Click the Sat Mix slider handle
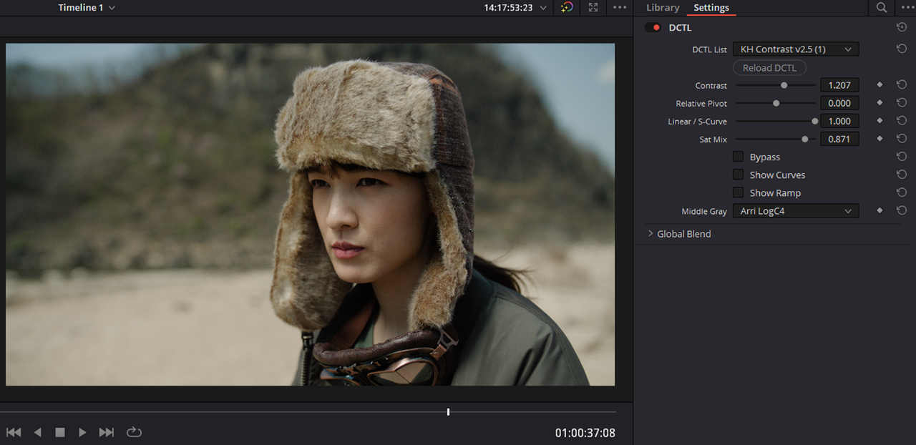The width and height of the screenshot is (916, 445). 804,139
